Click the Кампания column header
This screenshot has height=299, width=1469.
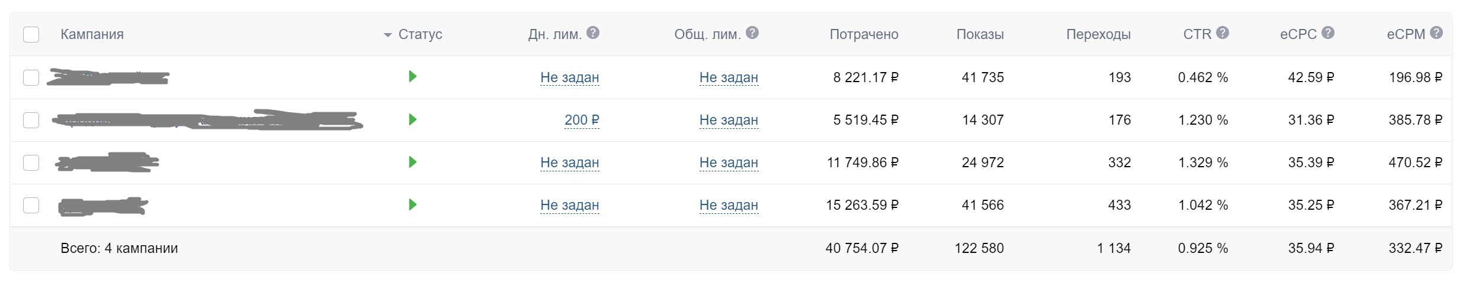92,34
